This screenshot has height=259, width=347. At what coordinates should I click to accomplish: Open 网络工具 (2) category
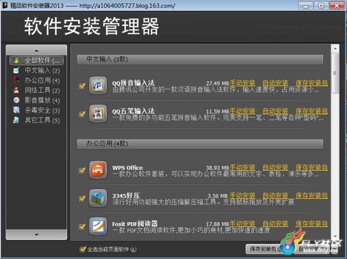(x=37, y=90)
